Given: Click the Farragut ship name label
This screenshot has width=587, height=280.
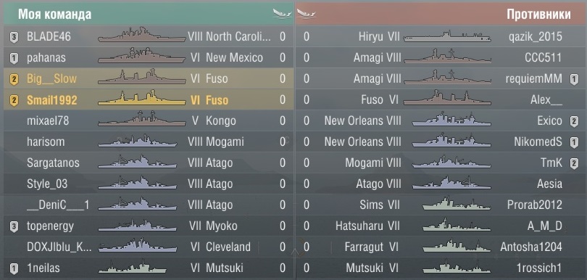Looking at the screenshot, I should (x=364, y=247).
